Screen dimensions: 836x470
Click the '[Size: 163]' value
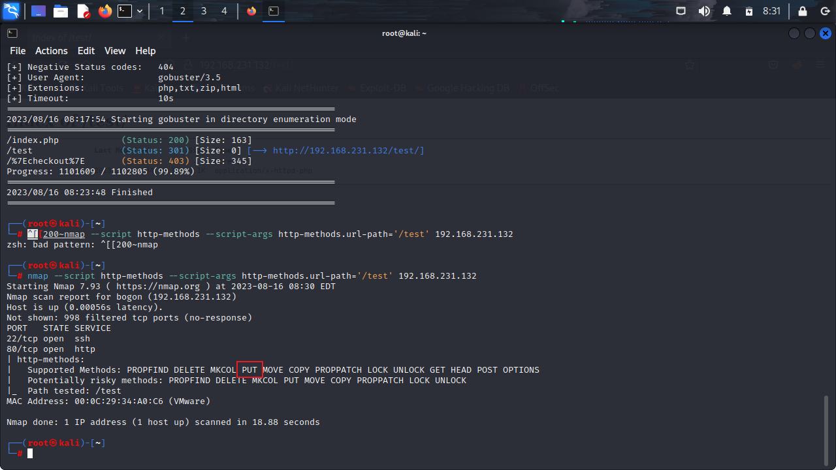tap(223, 140)
